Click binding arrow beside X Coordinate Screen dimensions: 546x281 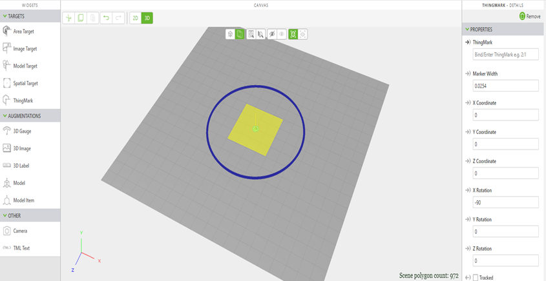pos(468,103)
